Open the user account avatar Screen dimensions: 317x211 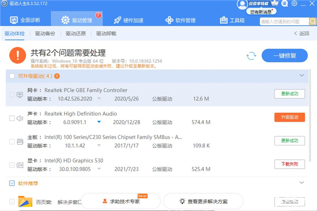pyautogui.click(x=242, y=4)
